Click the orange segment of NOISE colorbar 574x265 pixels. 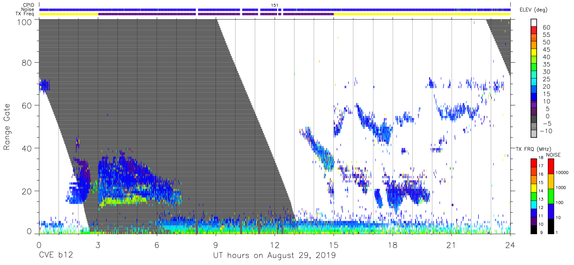click(550, 181)
